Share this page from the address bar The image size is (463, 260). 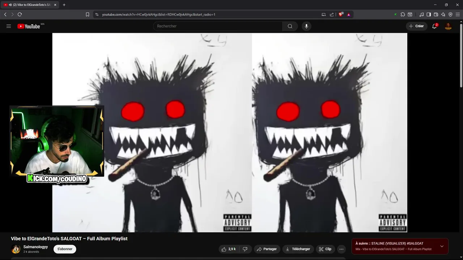point(332,14)
